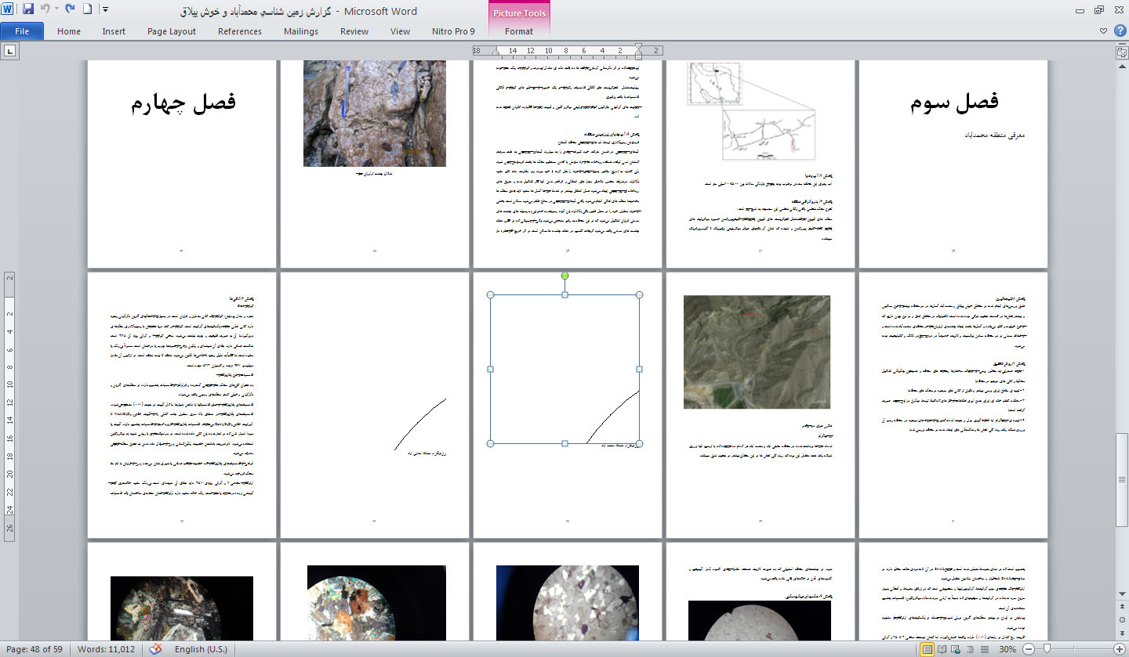The height and width of the screenshot is (657, 1129).
Task: Expand the ribbon with the chevron arrow
Action: [1103, 31]
